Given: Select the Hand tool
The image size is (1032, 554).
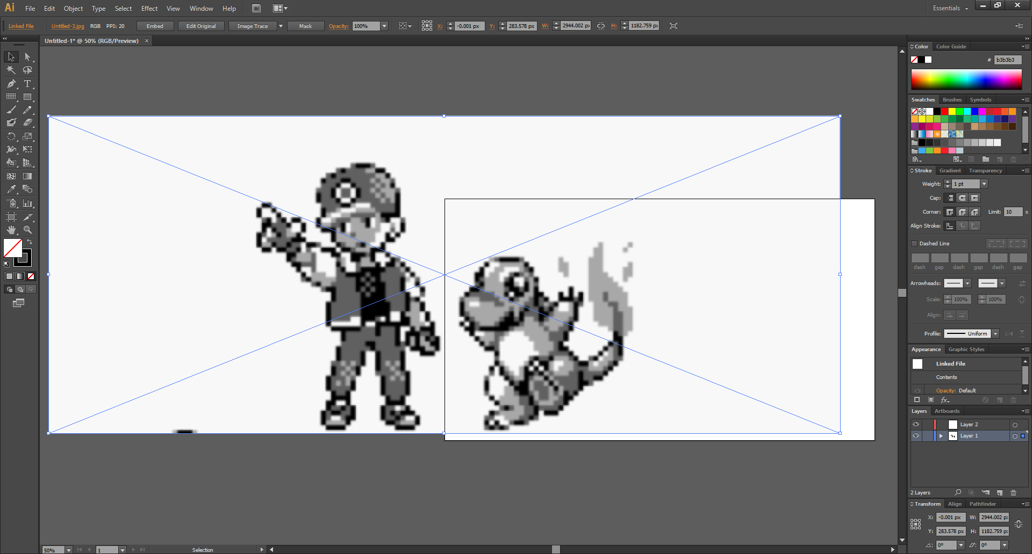Looking at the screenshot, I should pyautogui.click(x=11, y=229).
